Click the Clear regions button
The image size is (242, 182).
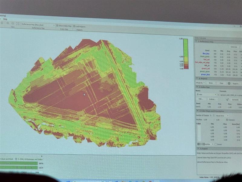(x=221, y=83)
